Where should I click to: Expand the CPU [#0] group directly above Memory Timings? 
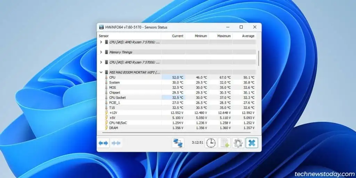(x=101, y=42)
